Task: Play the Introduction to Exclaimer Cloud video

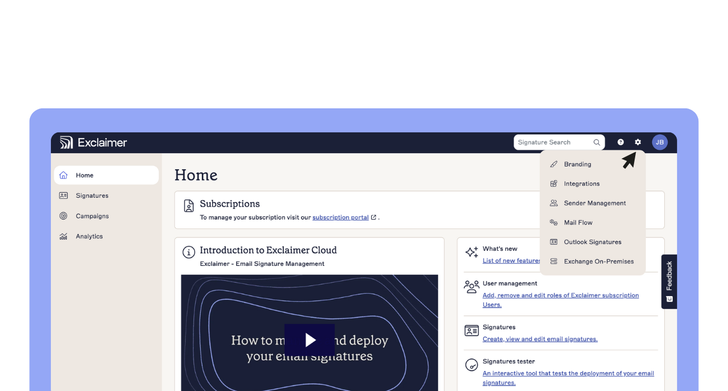Action: pyautogui.click(x=309, y=340)
